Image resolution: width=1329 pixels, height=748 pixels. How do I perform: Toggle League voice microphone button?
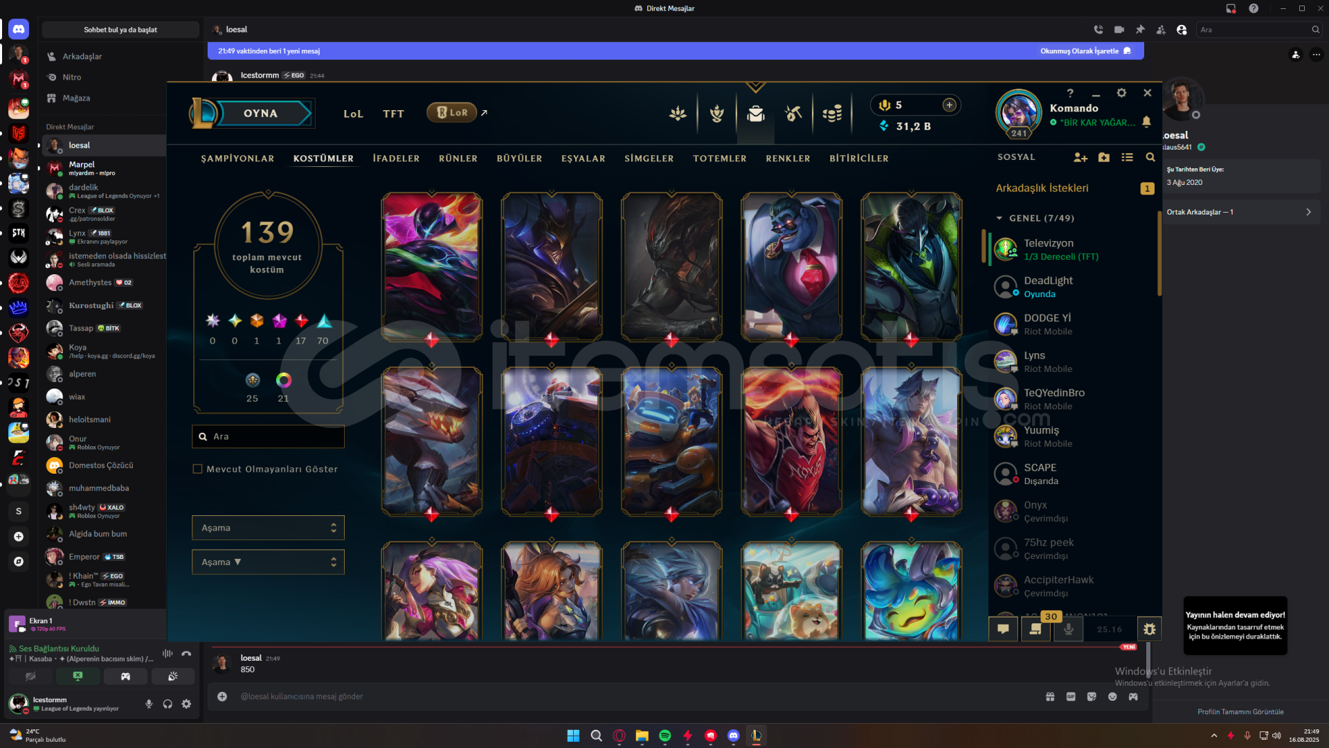tap(1068, 629)
